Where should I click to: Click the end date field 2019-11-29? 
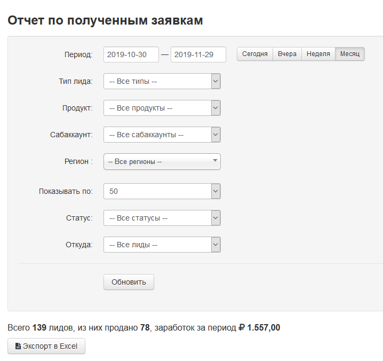pos(198,54)
